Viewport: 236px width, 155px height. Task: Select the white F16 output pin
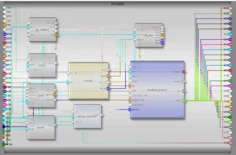point(231,75)
